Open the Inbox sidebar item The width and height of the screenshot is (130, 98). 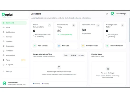coord(14,27)
